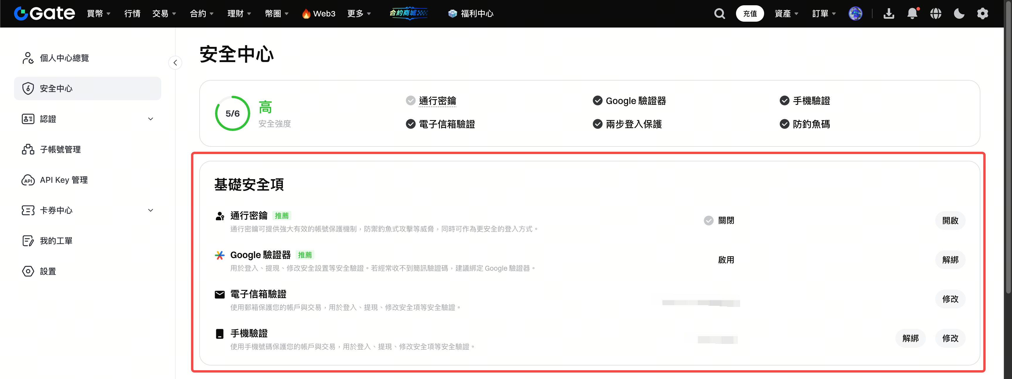Click the download app icon

(889, 14)
